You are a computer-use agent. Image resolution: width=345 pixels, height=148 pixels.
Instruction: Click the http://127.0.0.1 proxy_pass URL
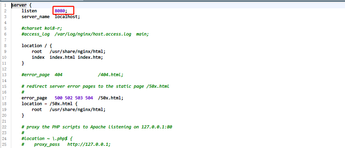(89, 144)
